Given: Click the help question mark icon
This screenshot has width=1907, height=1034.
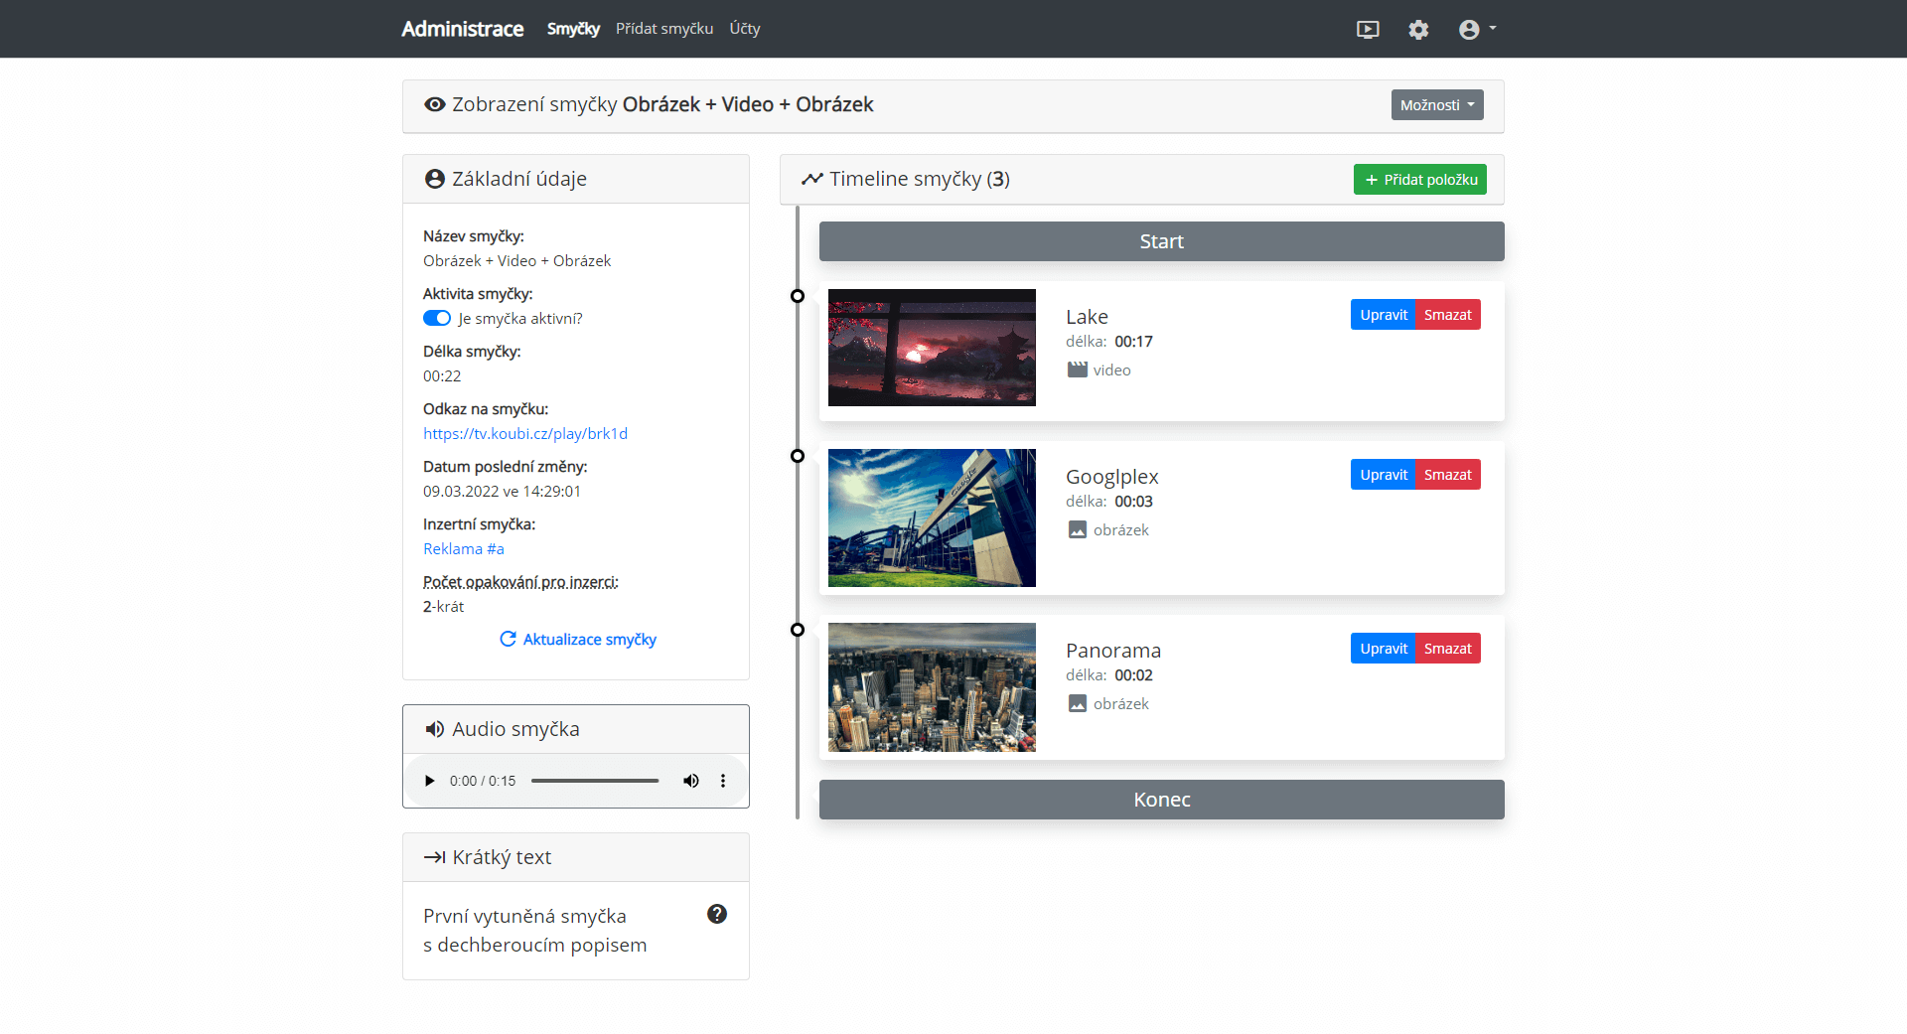Looking at the screenshot, I should [x=717, y=914].
